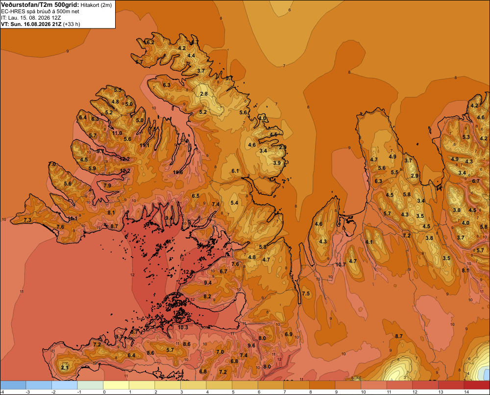The height and width of the screenshot is (395, 490).
Task: Click the 4.1 temperature value on the map
Action: (x=369, y=242)
